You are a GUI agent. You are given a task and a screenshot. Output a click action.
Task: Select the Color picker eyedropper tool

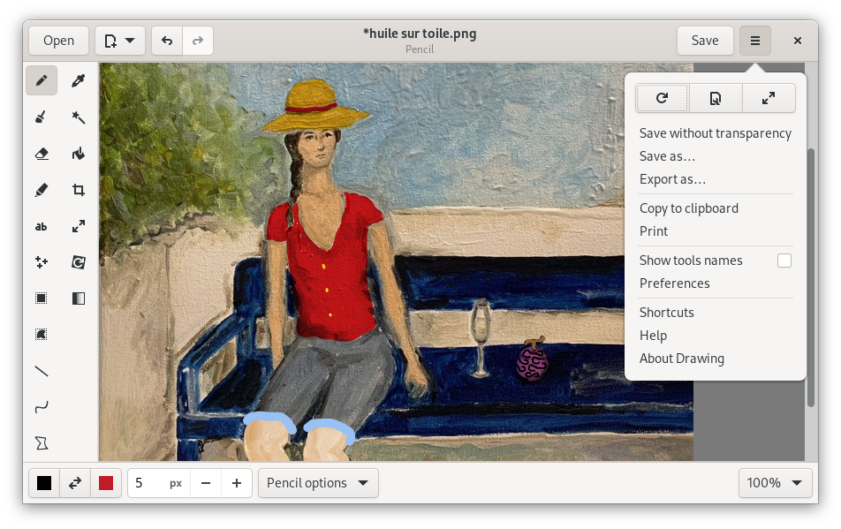pyautogui.click(x=79, y=81)
